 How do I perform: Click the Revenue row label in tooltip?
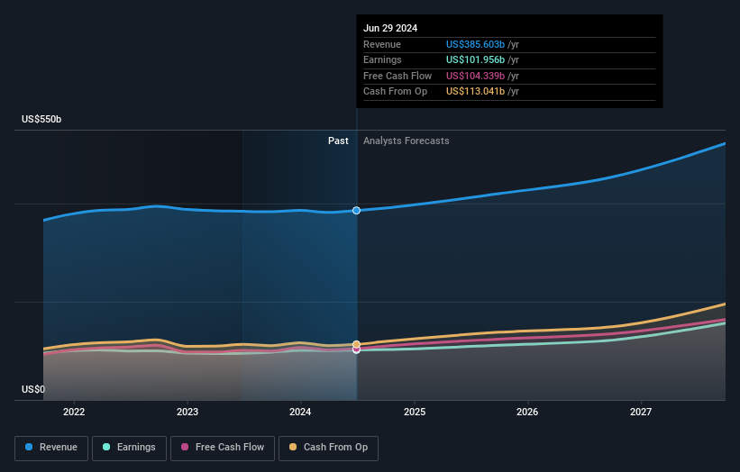tap(382, 44)
